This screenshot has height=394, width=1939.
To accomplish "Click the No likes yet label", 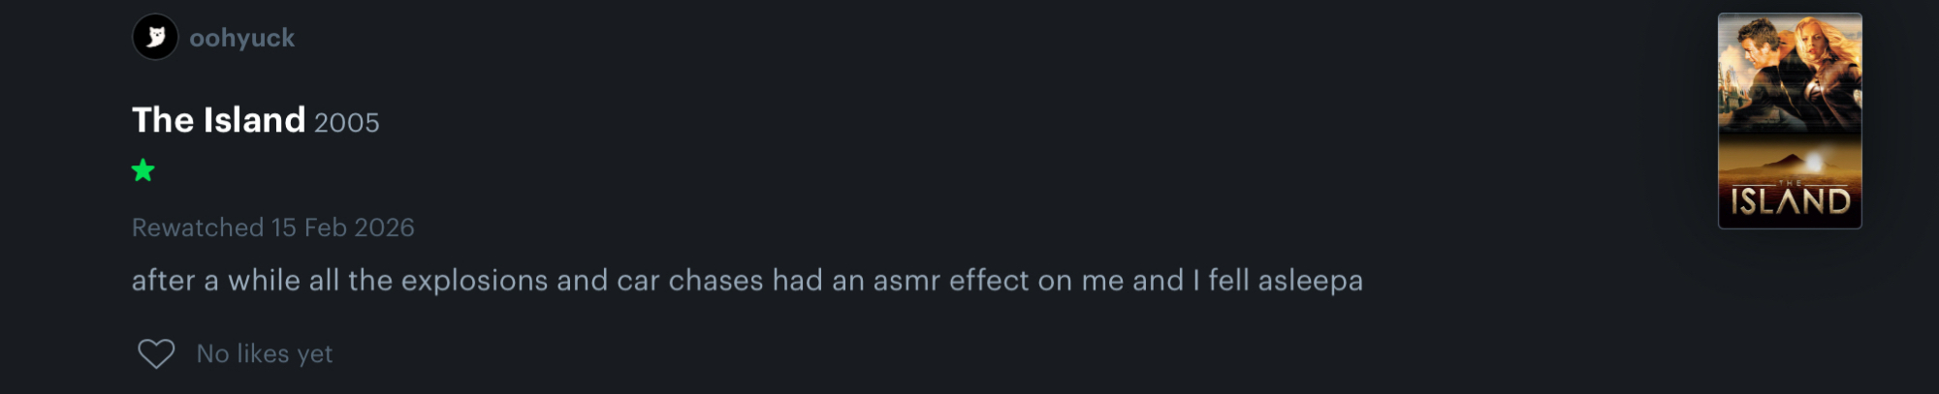I will coord(265,354).
